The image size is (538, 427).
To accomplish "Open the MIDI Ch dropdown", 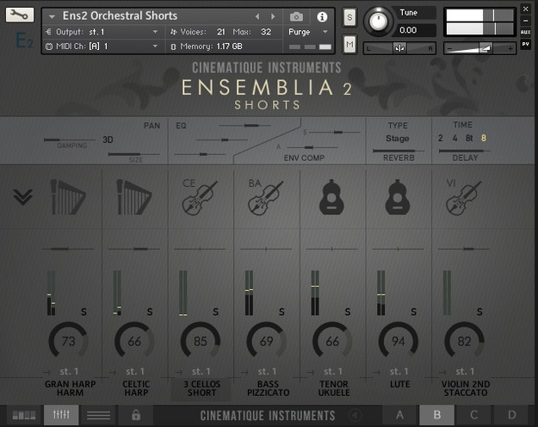I will click(103, 46).
